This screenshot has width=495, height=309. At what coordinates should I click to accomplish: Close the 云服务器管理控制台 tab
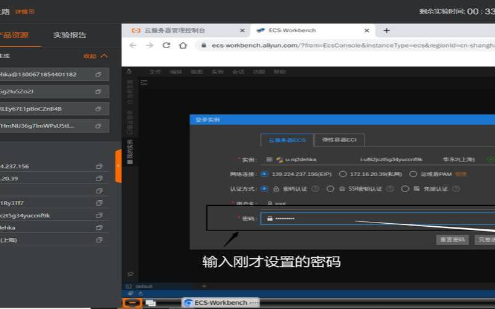(x=242, y=30)
